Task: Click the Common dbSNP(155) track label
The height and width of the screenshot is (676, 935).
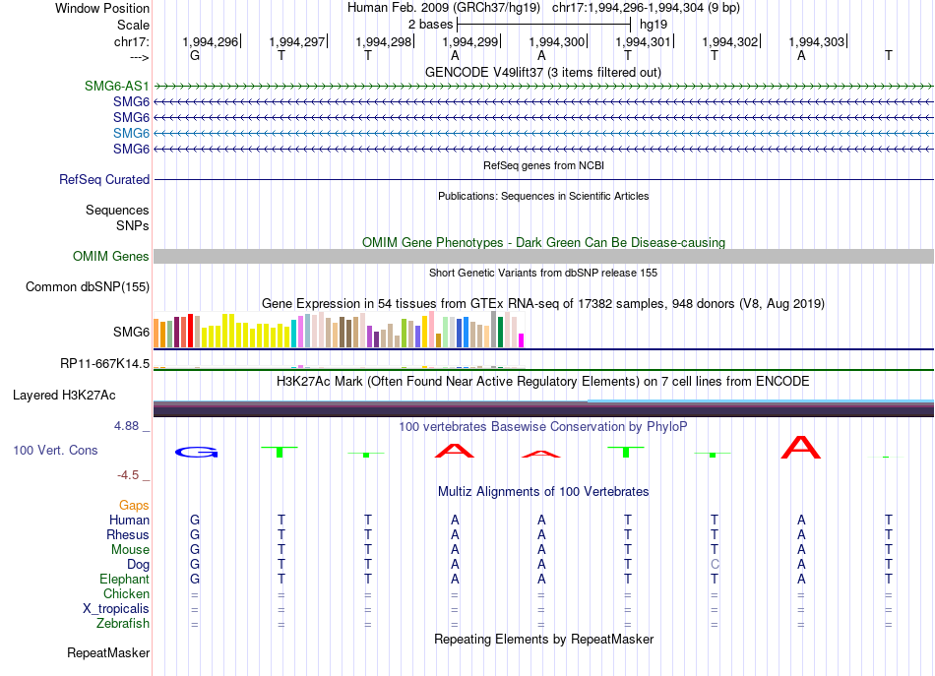Action: point(88,286)
